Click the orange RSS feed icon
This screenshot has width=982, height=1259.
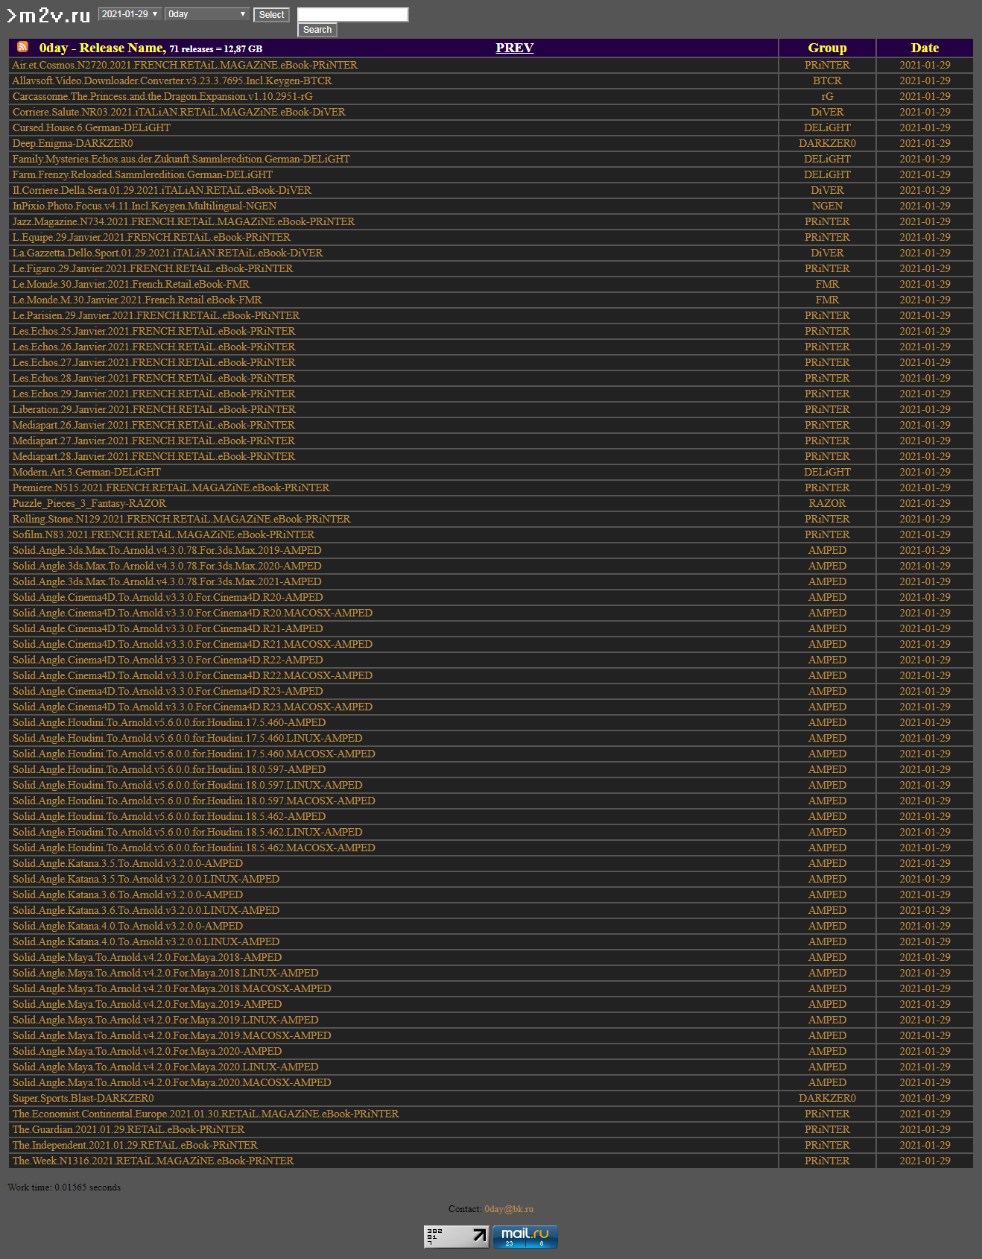(23, 47)
